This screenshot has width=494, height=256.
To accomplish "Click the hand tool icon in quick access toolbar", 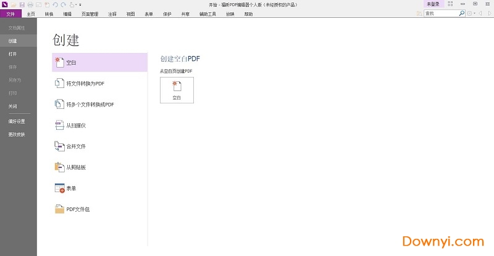I will point(72,5).
